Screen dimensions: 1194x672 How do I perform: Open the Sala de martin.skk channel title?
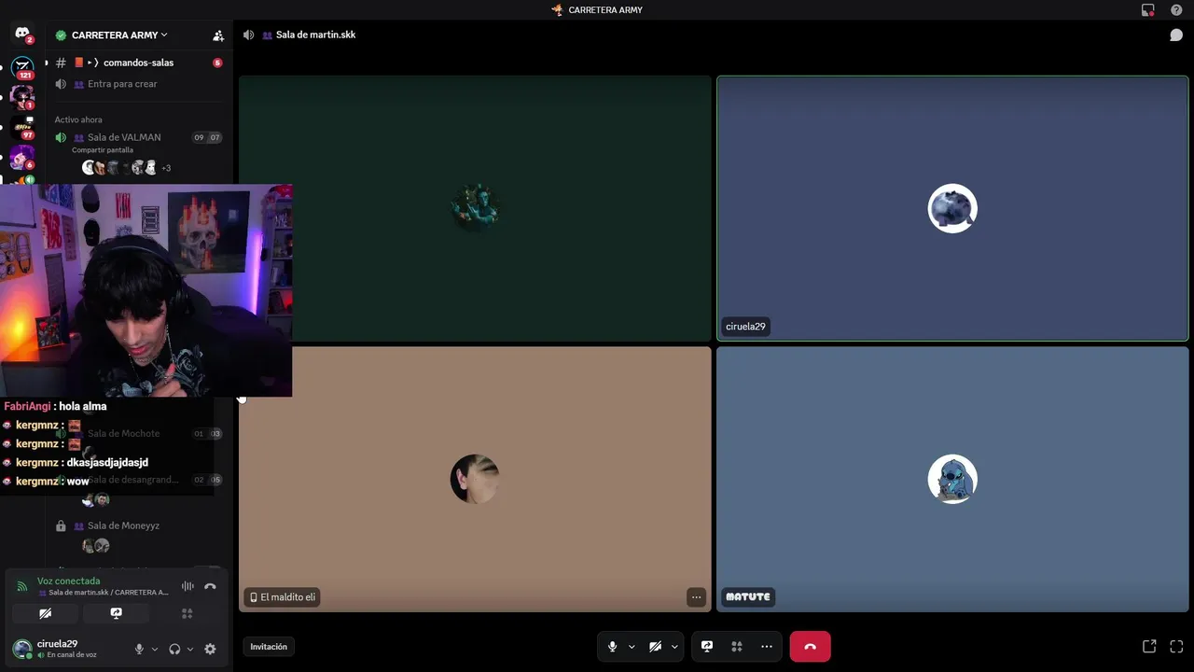click(x=315, y=35)
